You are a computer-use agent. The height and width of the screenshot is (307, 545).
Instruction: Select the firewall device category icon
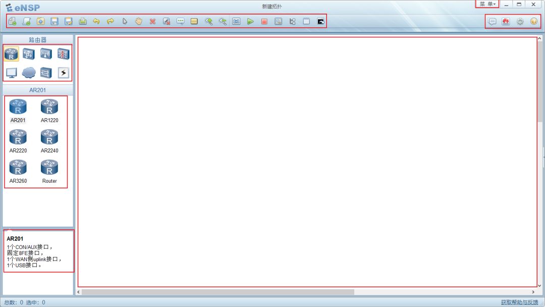63,54
